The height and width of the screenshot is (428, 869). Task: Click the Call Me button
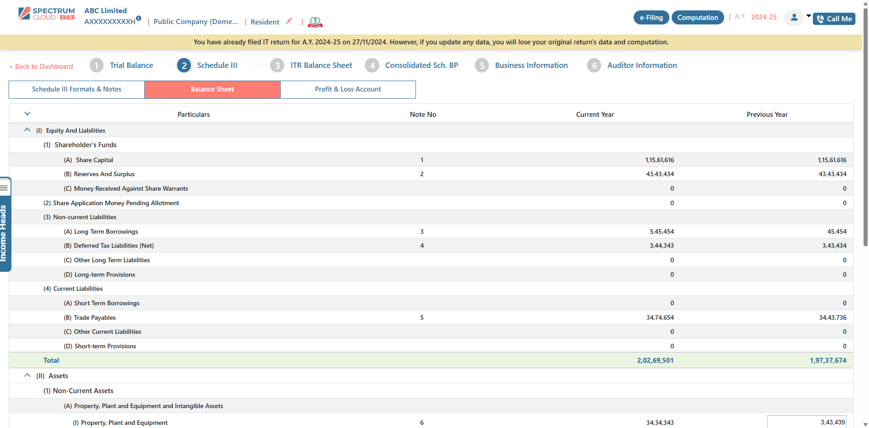tap(834, 19)
